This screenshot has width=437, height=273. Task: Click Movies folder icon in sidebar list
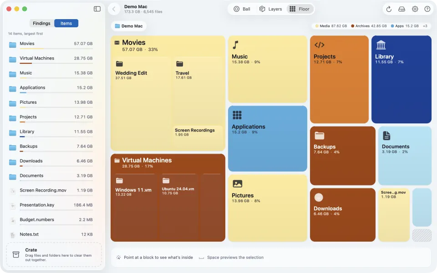coord(13,45)
